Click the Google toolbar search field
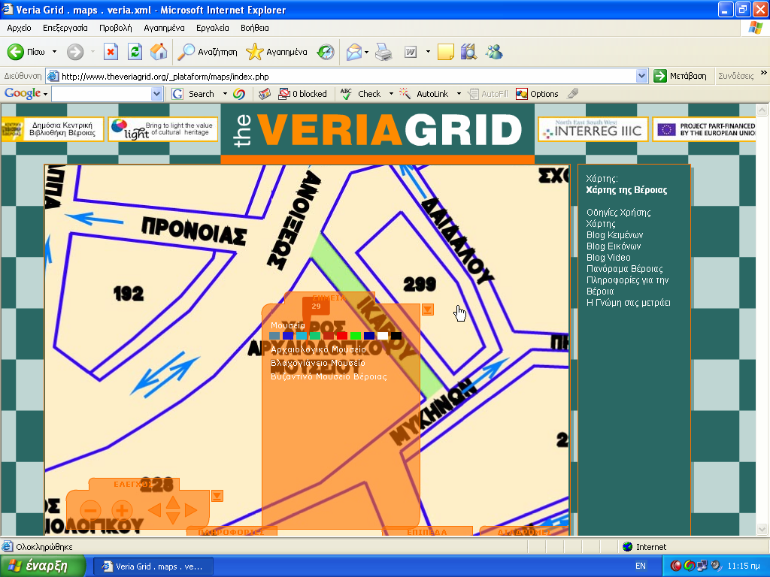Image resolution: width=770 pixels, height=577 pixels. click(x=102, y=94)
